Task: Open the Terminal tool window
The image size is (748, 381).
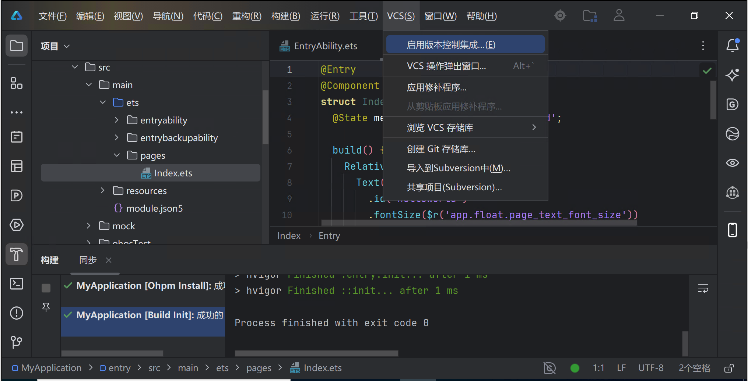Action: pos(17,284)
